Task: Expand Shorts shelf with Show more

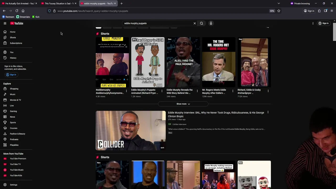Action: [x=183, y=104]
